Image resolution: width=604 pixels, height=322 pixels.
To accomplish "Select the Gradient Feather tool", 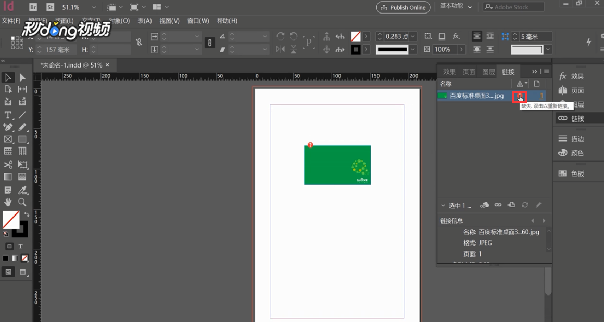I will pyautogui.click(x=22, y=177).
